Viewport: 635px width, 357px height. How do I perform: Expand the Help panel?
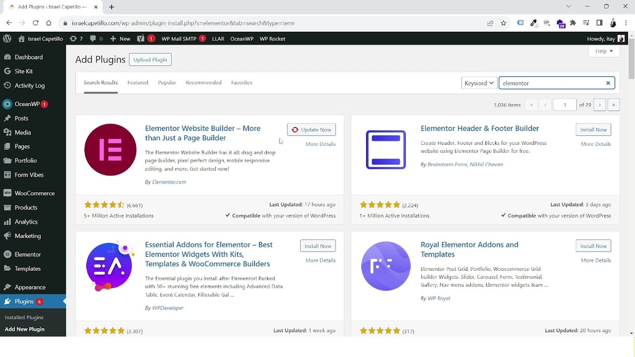click(x=604, y=51)
